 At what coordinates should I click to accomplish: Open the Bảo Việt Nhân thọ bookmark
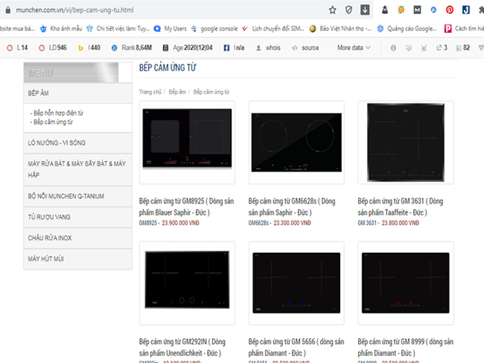341,28
